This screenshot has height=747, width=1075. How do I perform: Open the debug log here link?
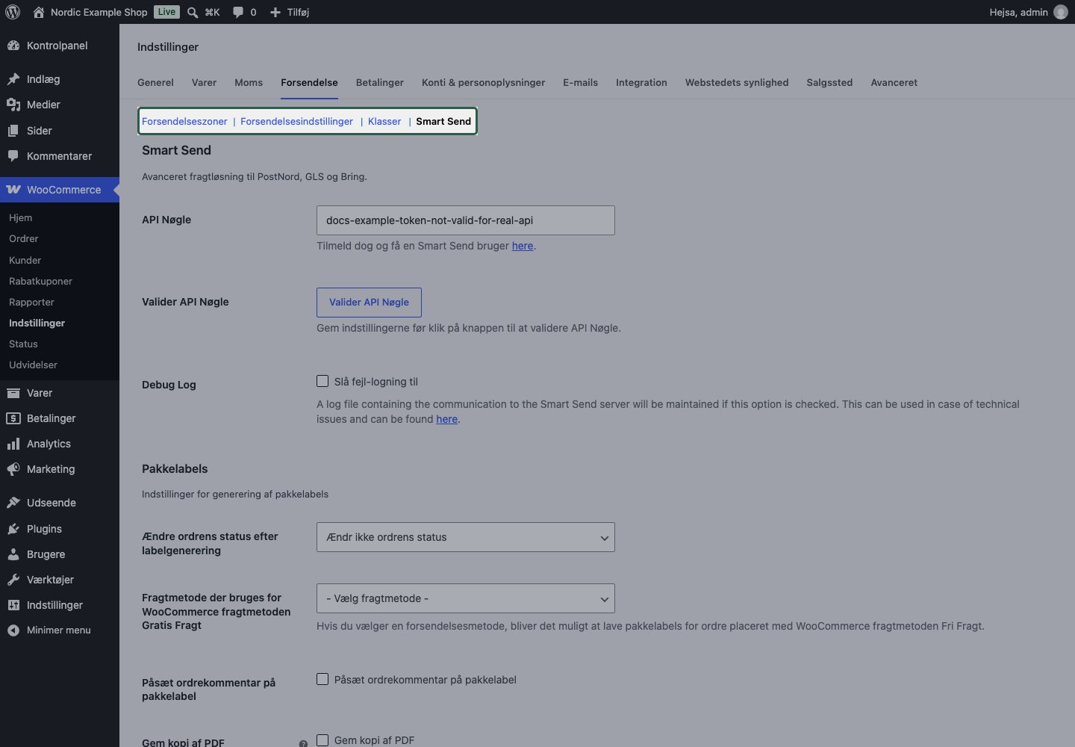tap(447, 419)
